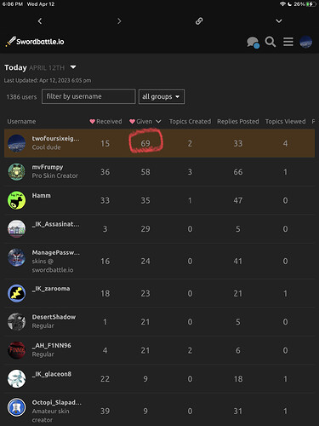Sort by Replies Posted column
This screenshot has width=319, height=426.
coord(238,122)
